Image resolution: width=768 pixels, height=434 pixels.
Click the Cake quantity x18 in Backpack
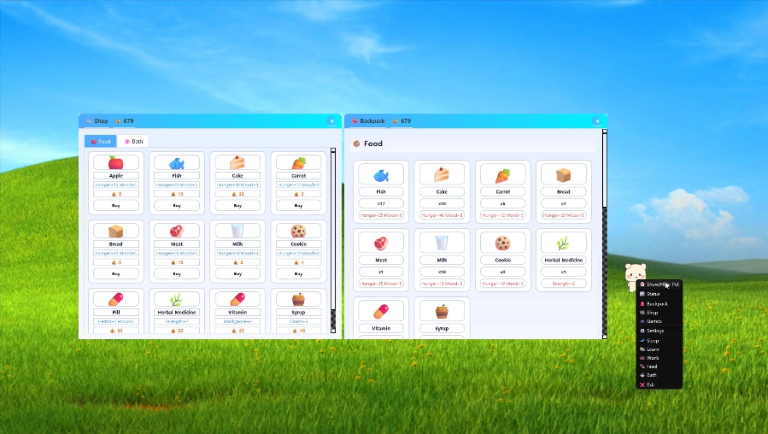pyautogui.click(x=442, y=204)
